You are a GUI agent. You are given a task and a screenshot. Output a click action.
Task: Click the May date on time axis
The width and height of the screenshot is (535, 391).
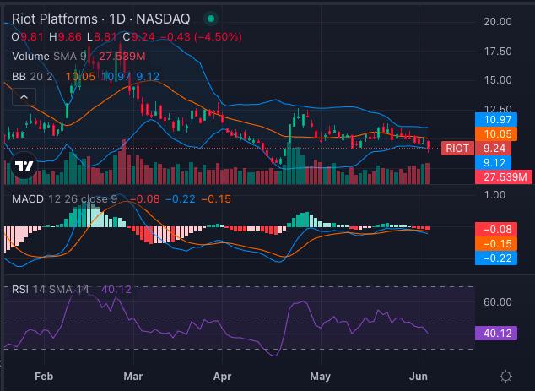320,377
